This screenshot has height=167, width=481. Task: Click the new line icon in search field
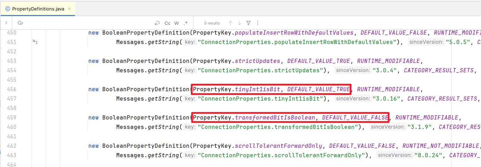pyautogui.click(x=157, y=23)
